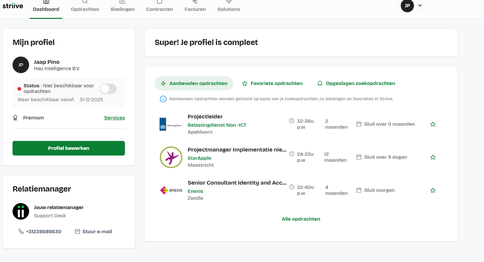Click the clock icon beside 32-36u p.w
This screenshot has width=484, height=262.
click(x=292, y=121)
